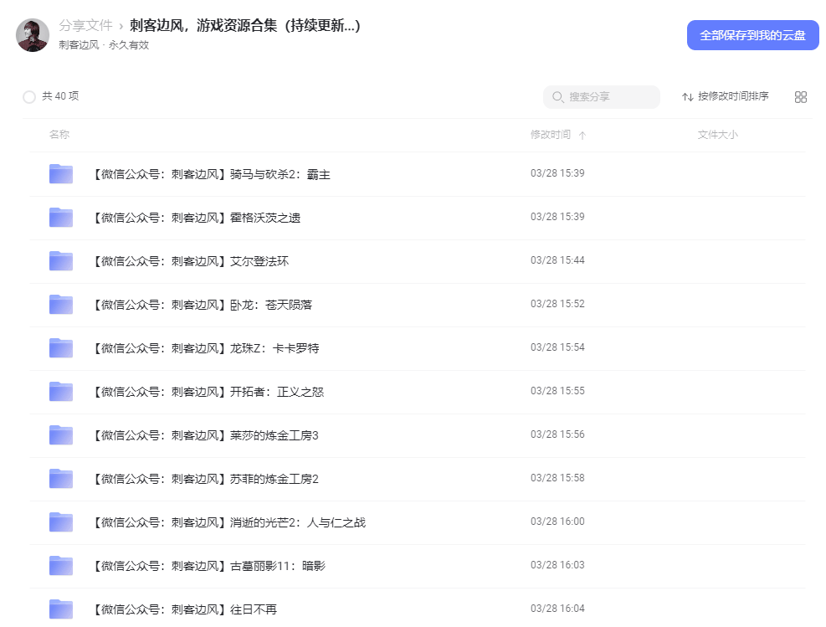Click folder icon for 古墓丽影11：暗影
The image size is (826, 627).
pos(61,565)
